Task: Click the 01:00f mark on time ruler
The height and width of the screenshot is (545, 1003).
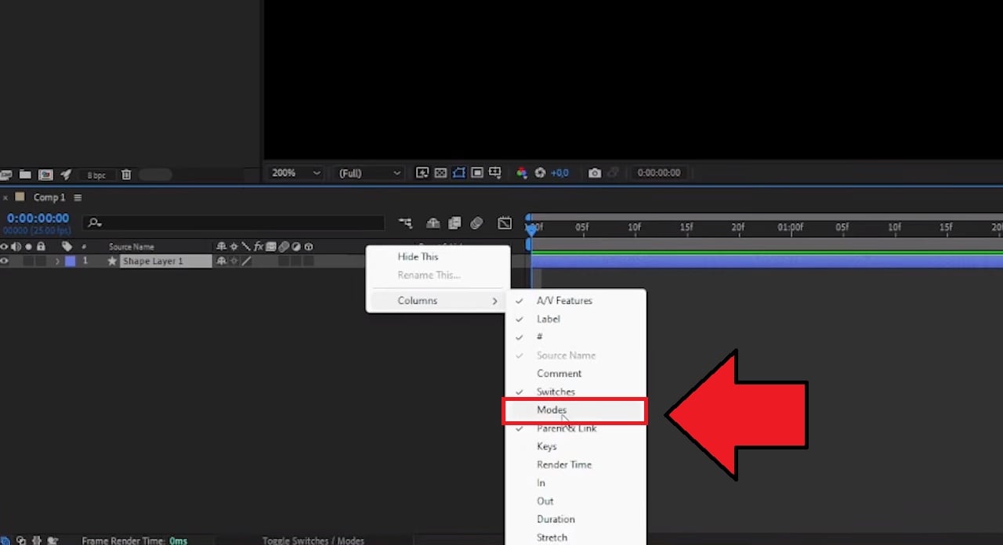Action: coord(790,227)
